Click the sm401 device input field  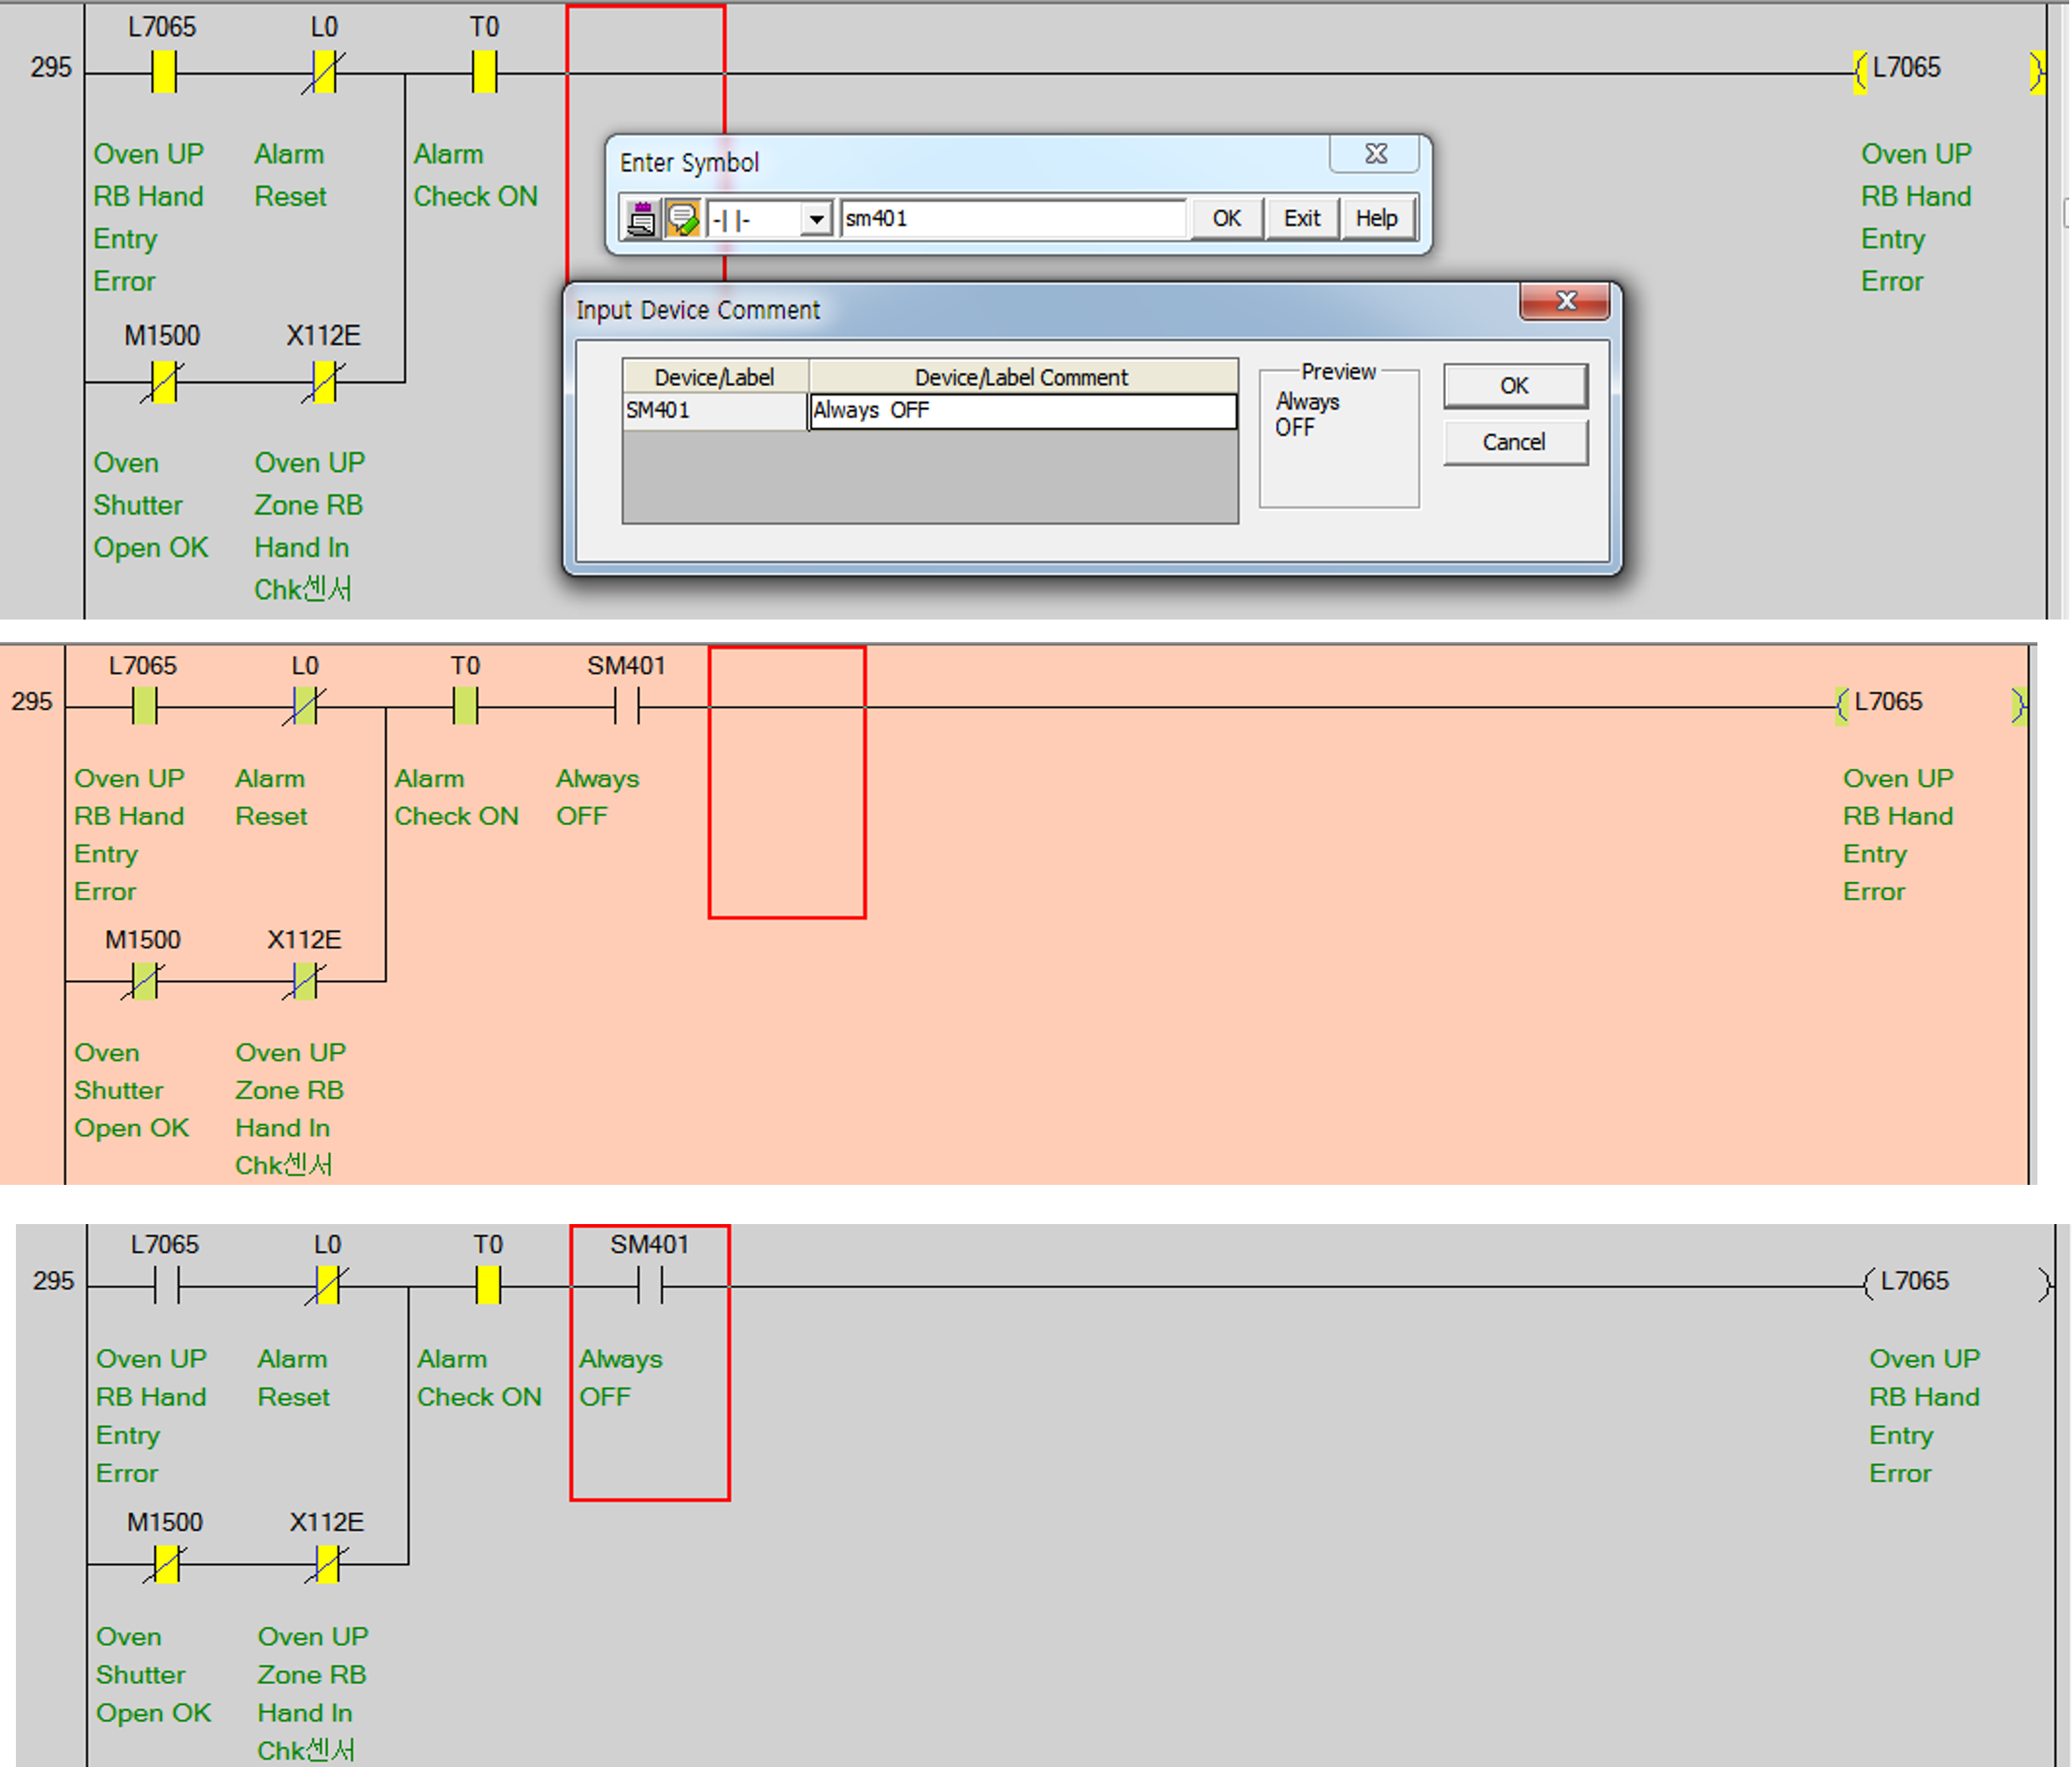pyautogui.click(x=1013, y=218)
